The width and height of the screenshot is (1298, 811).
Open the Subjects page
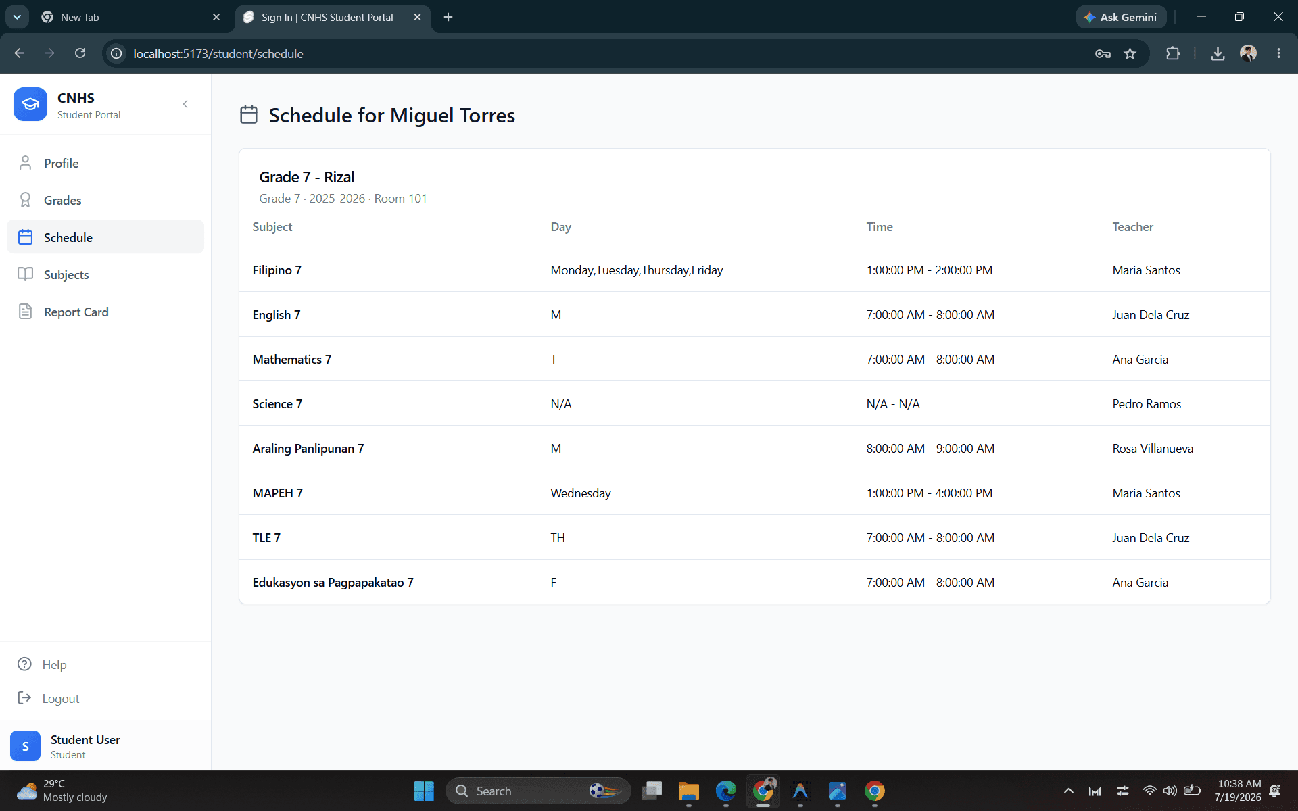pos(105,274)
